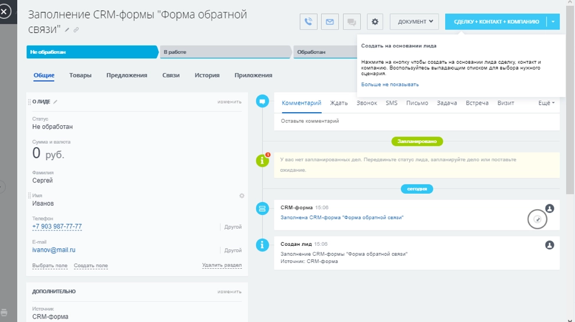575x322 pixels.
Task: Click the pencil icon beside О ЛИДЕ
Action: pyautogui.click(x=55, y=102)
